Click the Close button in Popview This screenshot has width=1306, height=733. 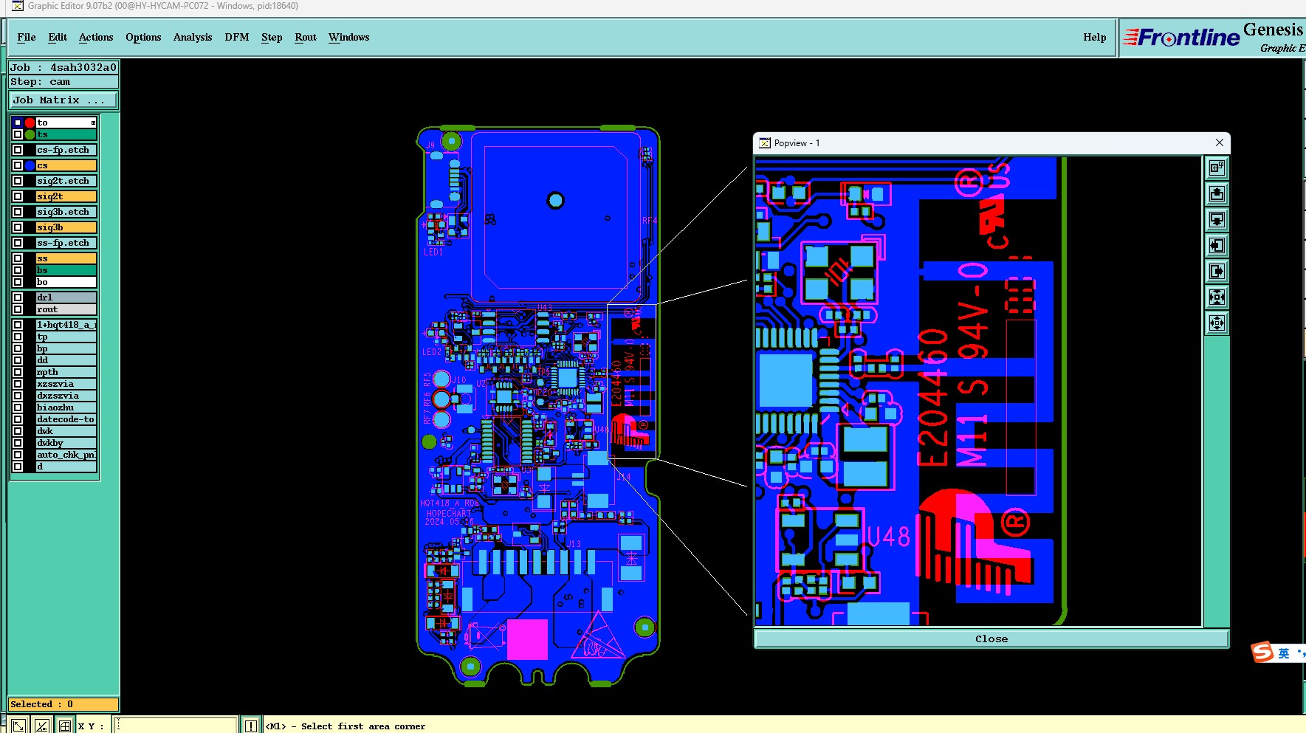[991, 639]
